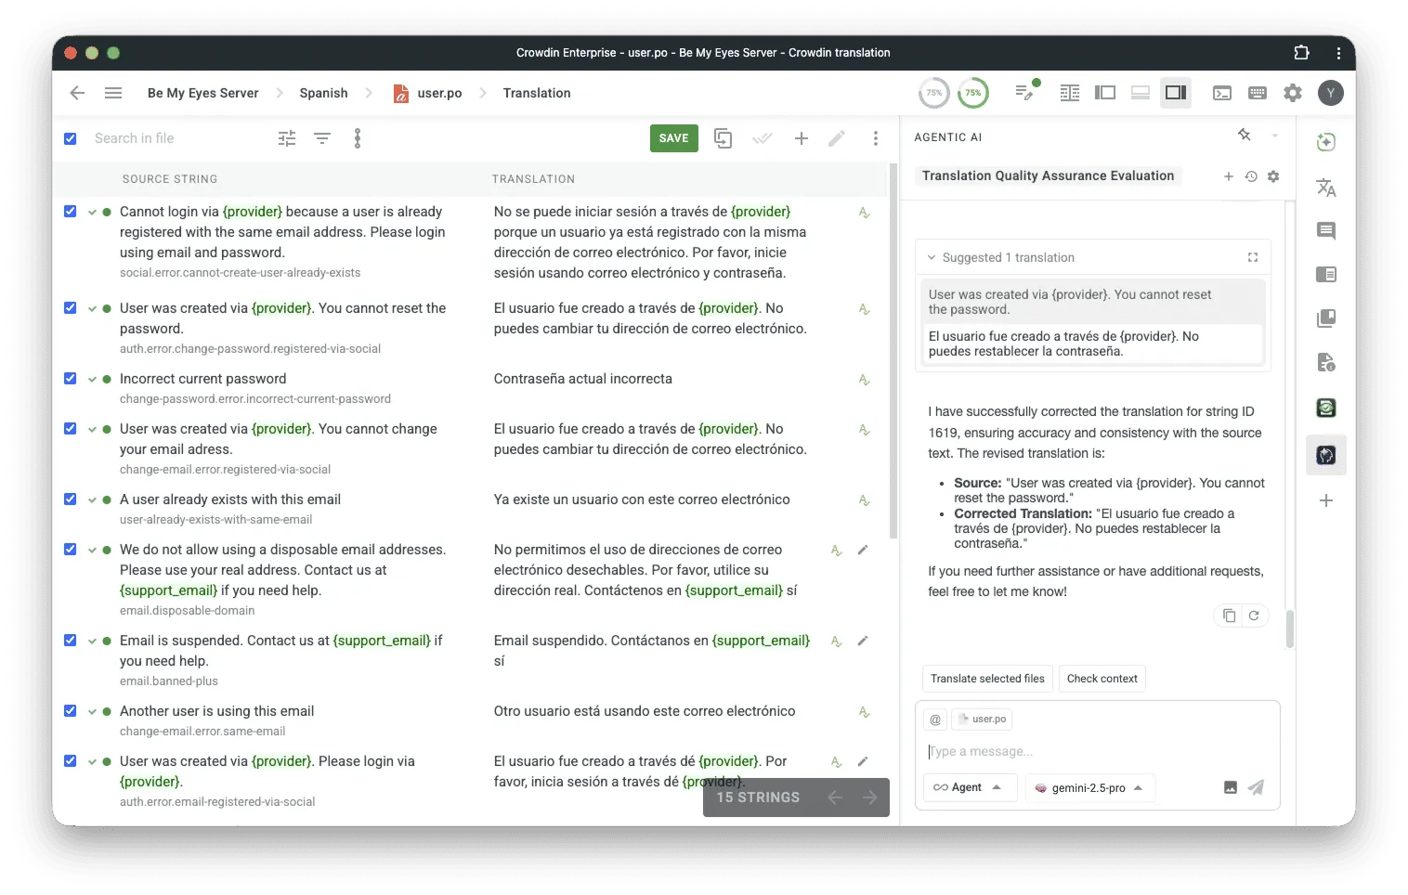This screenshot has width=1408, height=895.
Task: Uncheck the 'Another user is using this email' checkbox
Action: click(70, 711)
